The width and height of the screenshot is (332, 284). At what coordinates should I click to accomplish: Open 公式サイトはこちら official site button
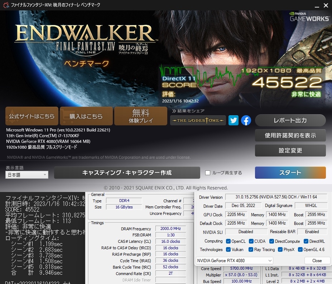(x=32, y=116)
